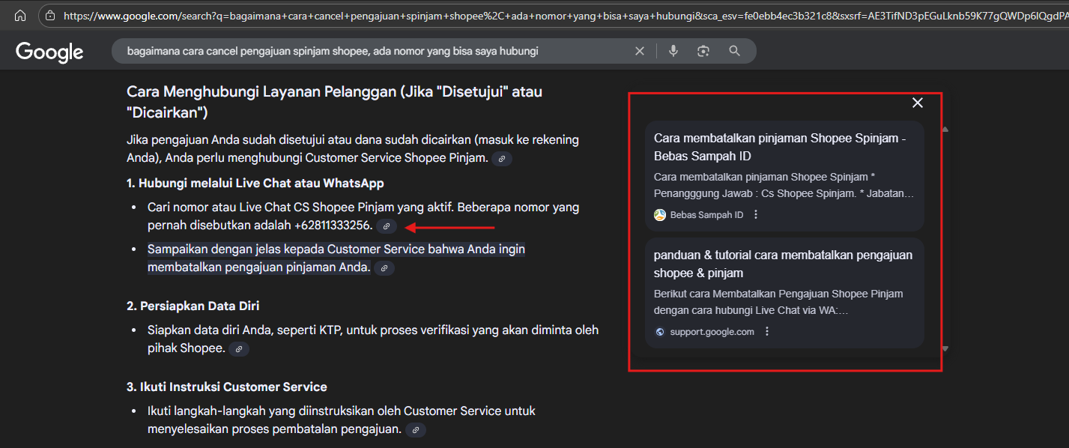
Task: Start voice search with microphone icon
Action: tap(673, 51)
